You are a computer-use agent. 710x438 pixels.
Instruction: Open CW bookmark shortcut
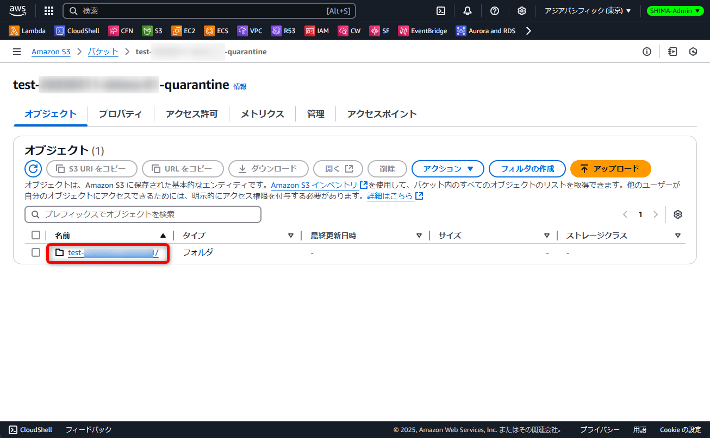click(349, 31)
